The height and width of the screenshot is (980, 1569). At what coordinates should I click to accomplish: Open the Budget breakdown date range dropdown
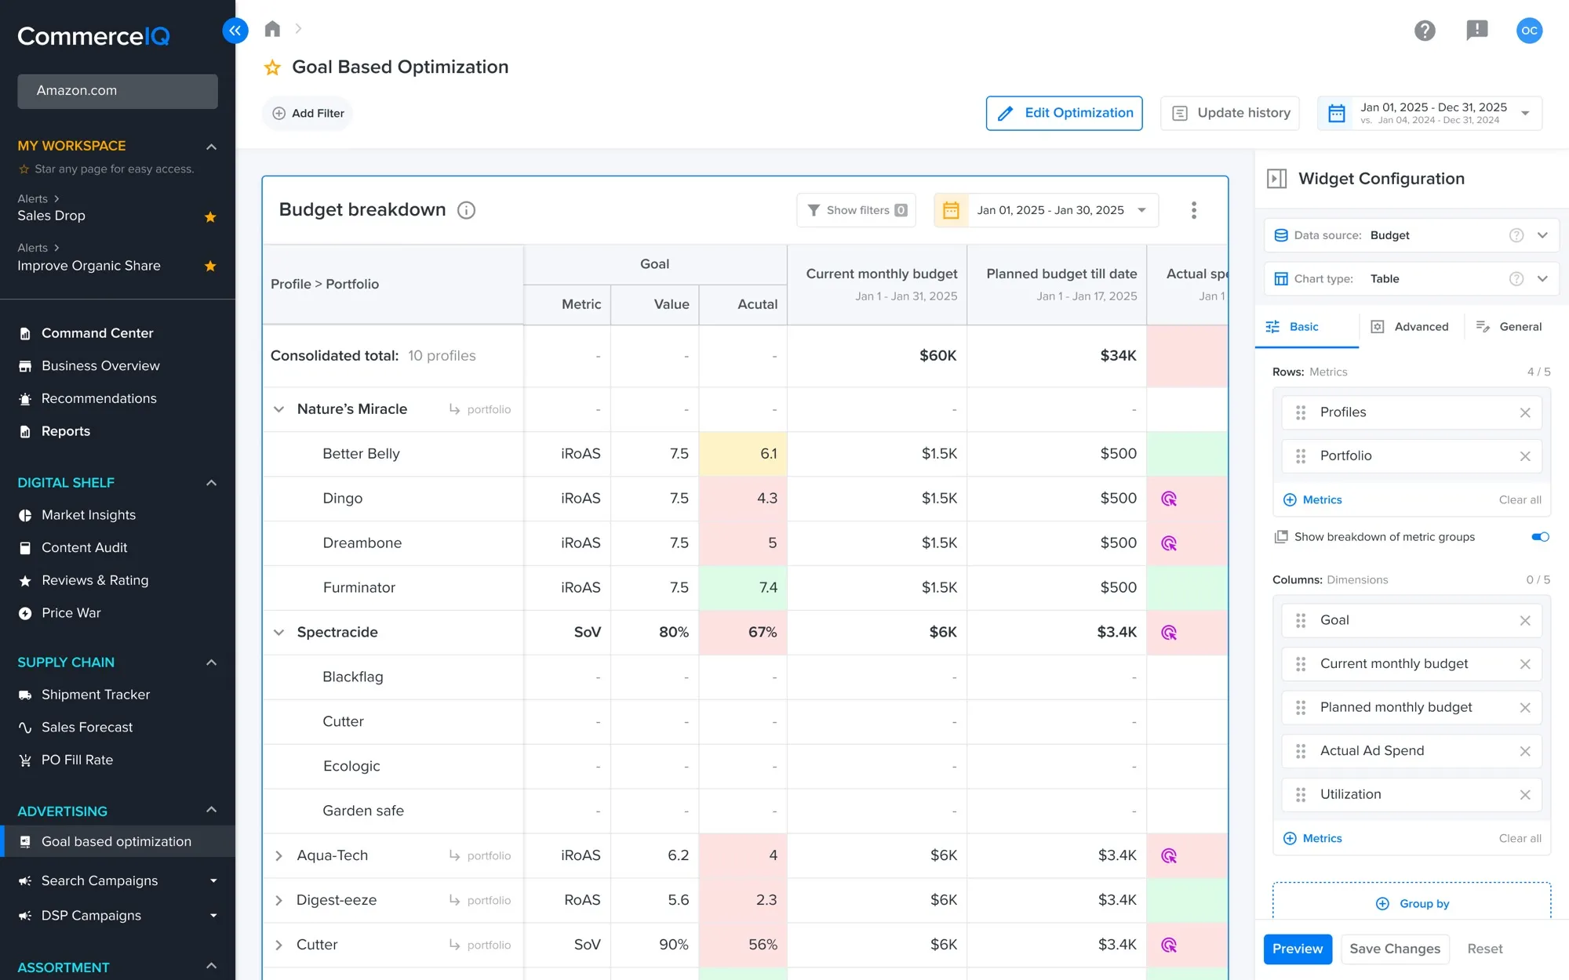(1046, 210)
